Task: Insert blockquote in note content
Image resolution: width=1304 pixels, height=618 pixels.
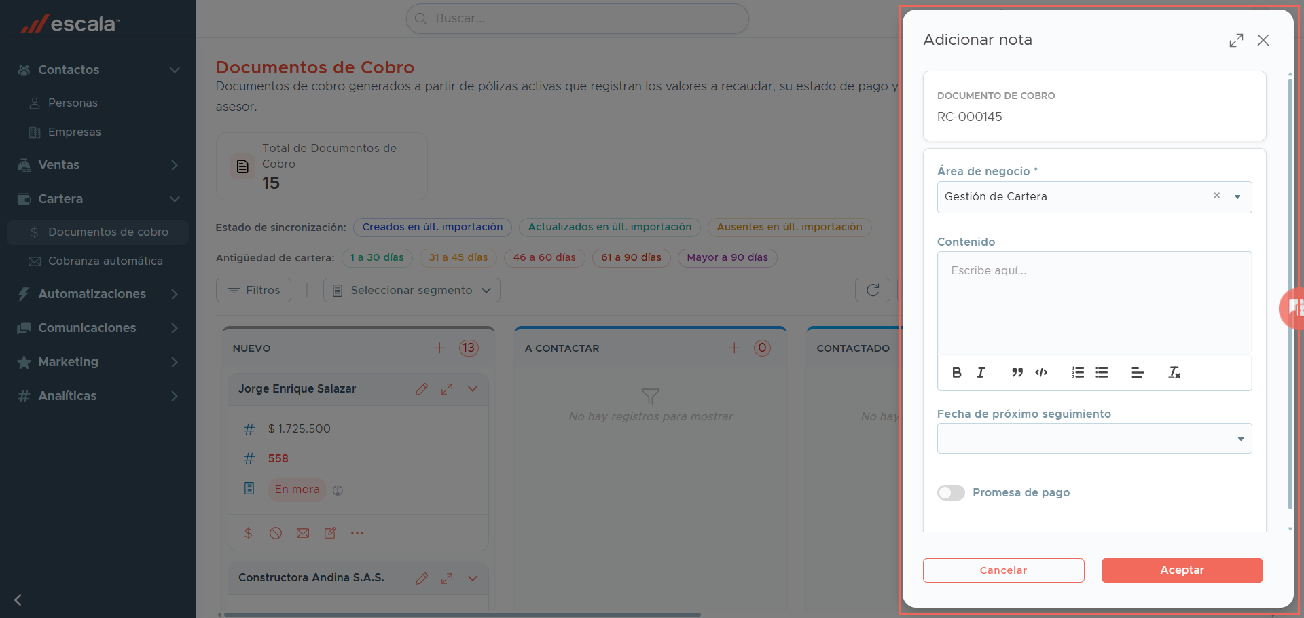Action: coord(1017,372)
